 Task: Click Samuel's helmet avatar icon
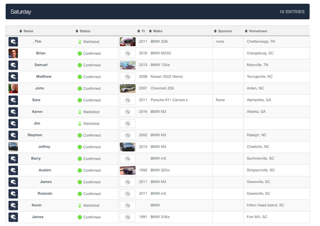click(x=13, y=65)
